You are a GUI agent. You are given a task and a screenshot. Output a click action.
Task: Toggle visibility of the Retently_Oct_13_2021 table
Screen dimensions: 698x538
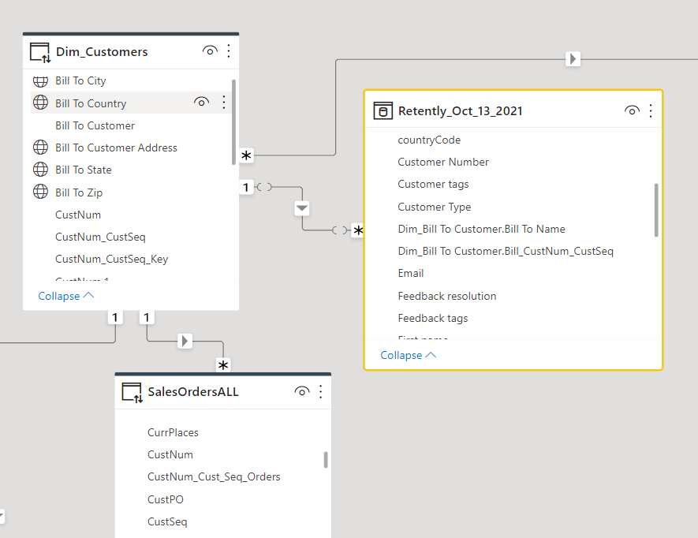tap(632, 110)
